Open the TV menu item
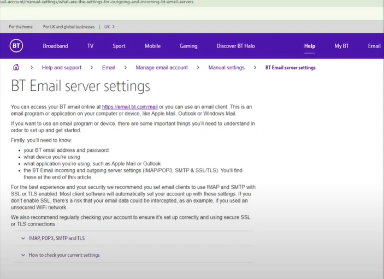 pyautogui.click(x=90, y=46)
